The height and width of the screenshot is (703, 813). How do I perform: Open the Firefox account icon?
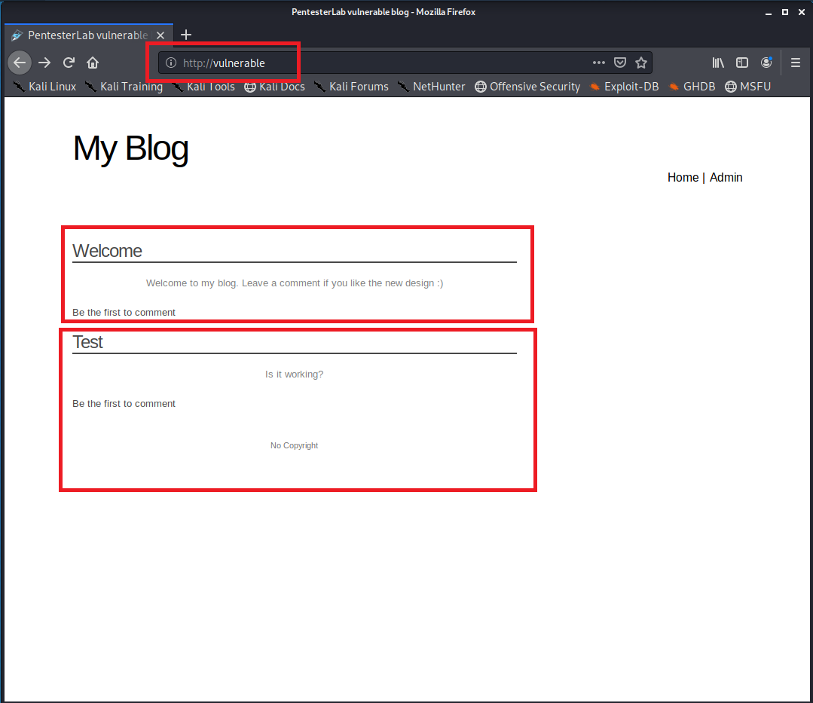click(766, 63)
